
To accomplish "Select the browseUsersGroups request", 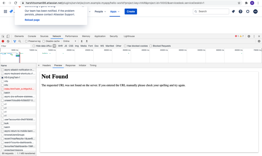I will point(18,135).
